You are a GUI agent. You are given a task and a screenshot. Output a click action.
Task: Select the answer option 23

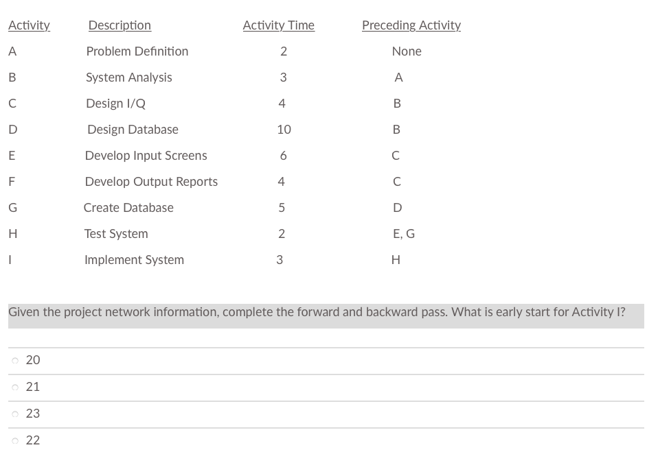[x=32, y=414]
